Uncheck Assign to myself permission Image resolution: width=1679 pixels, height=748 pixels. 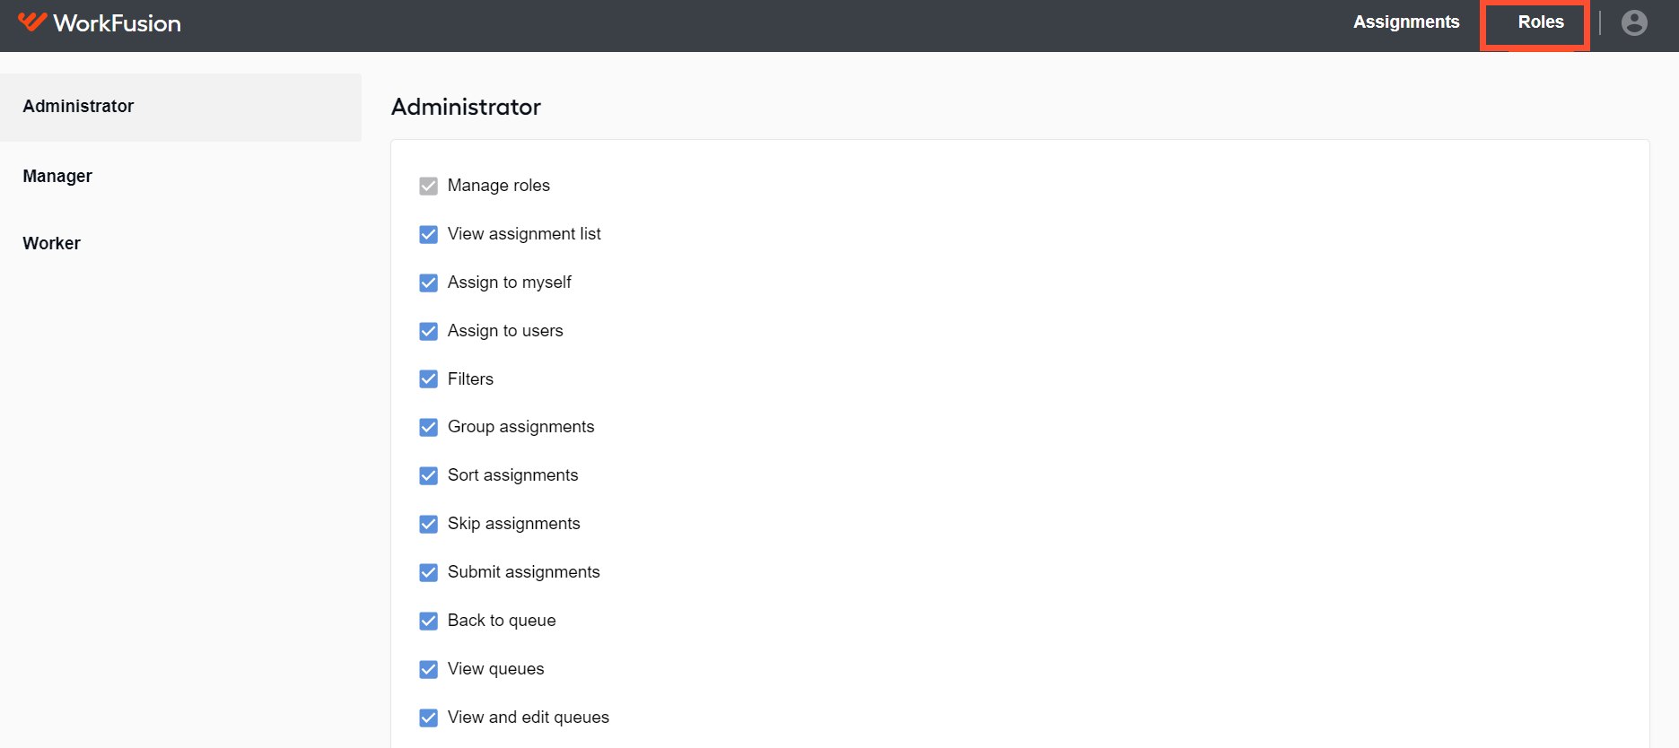[429, 283]
